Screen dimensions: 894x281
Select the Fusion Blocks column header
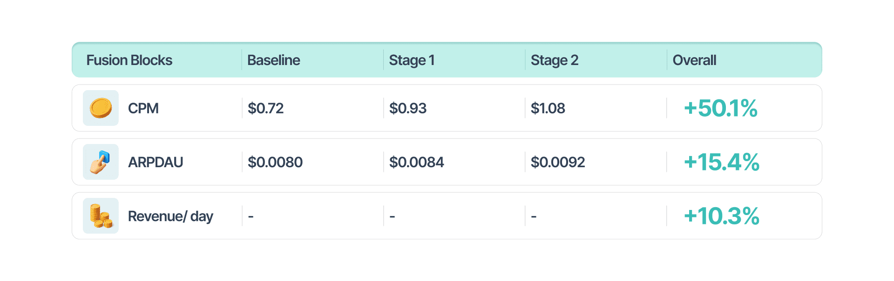point(129,60)
